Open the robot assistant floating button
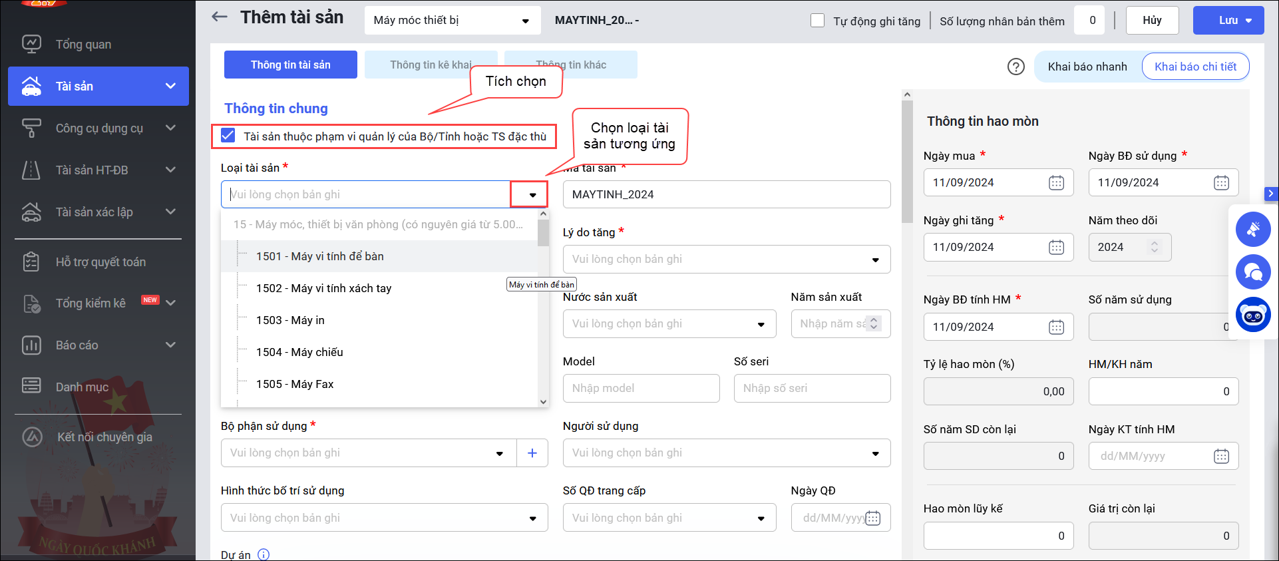Image resolution: width=1279 pixels, height=561 pixels. (1253, 314)
